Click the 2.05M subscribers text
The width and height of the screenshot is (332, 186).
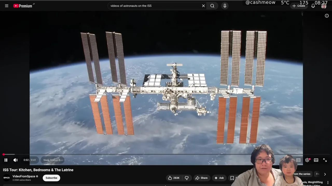pos(22,180)
